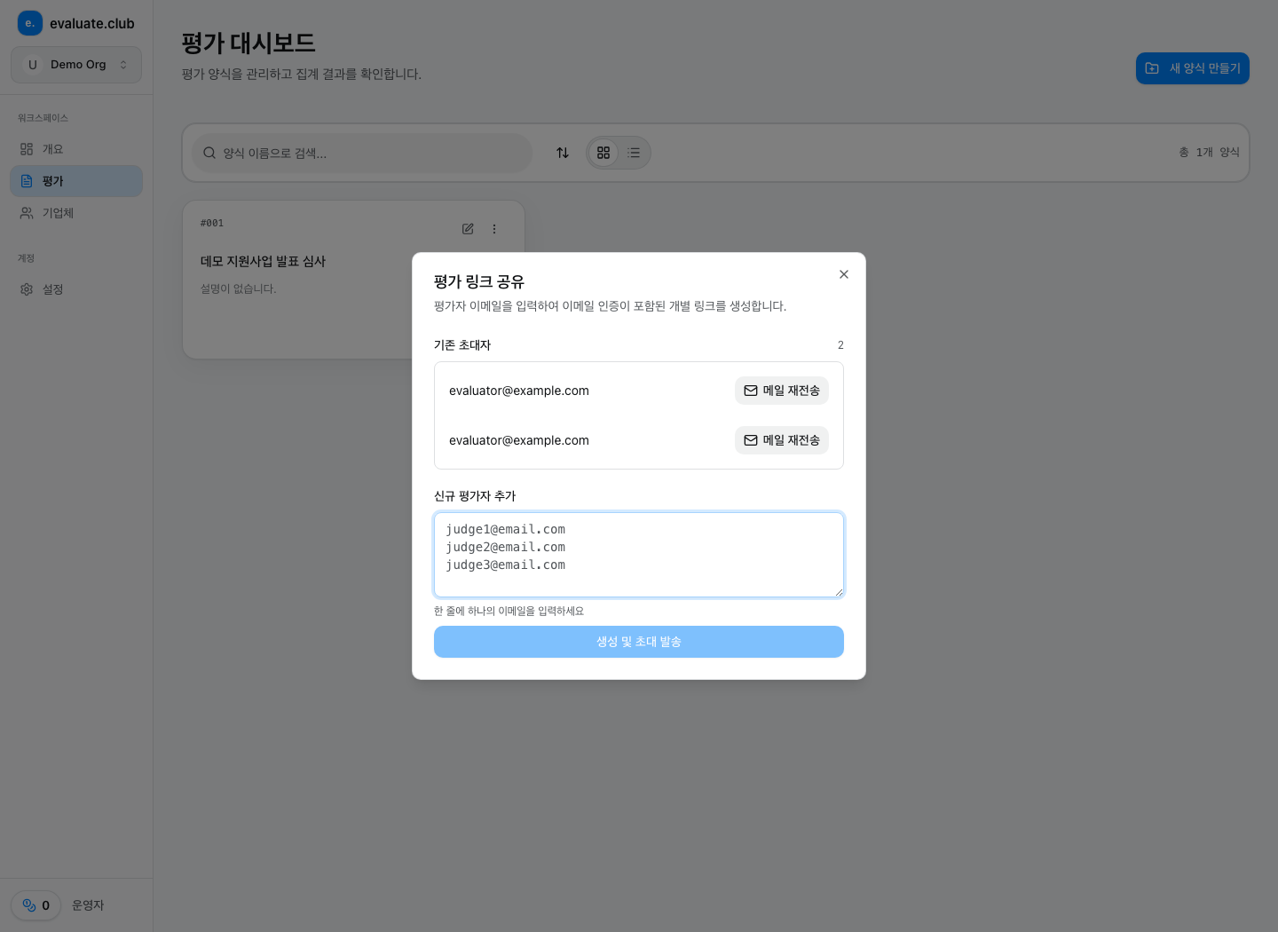Click the magnifier icon in the search field
This screenshot has height=932, width=1278.
click(x=209, y=153)
